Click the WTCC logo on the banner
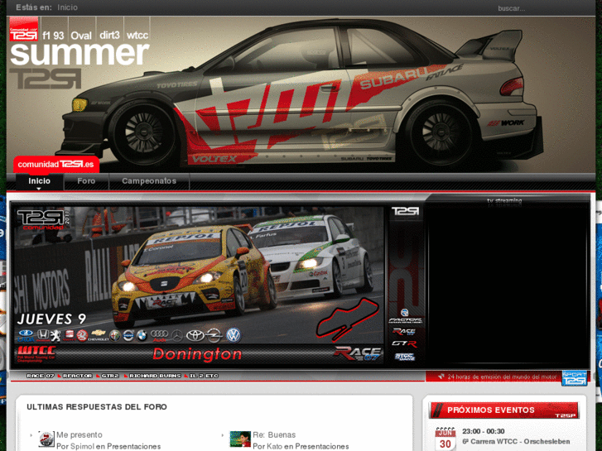 (x=37, y=354)
